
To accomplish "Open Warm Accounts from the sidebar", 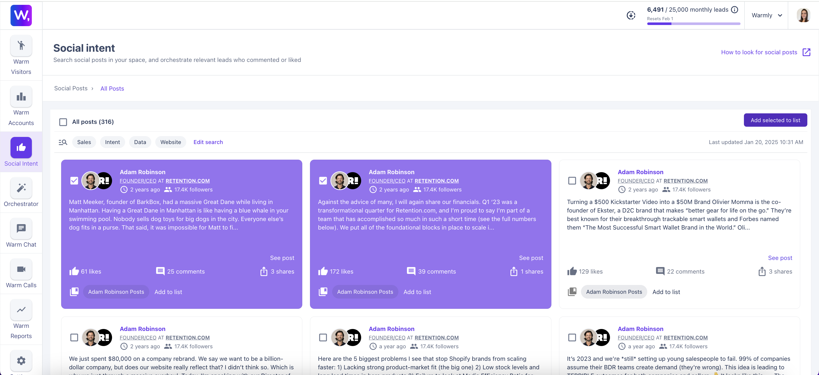I will pos(21,106).
